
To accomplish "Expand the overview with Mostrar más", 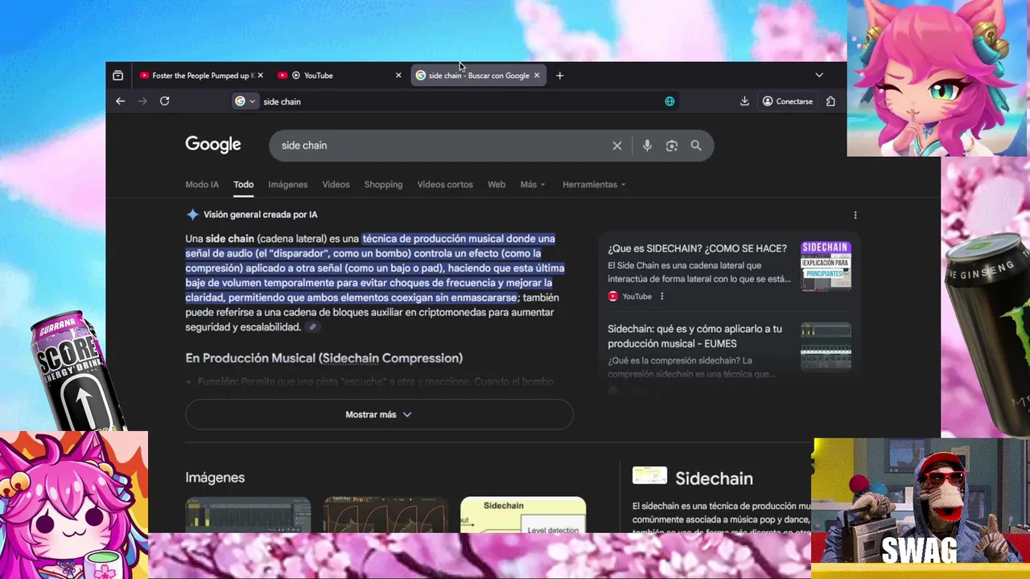I will (379, 414).
